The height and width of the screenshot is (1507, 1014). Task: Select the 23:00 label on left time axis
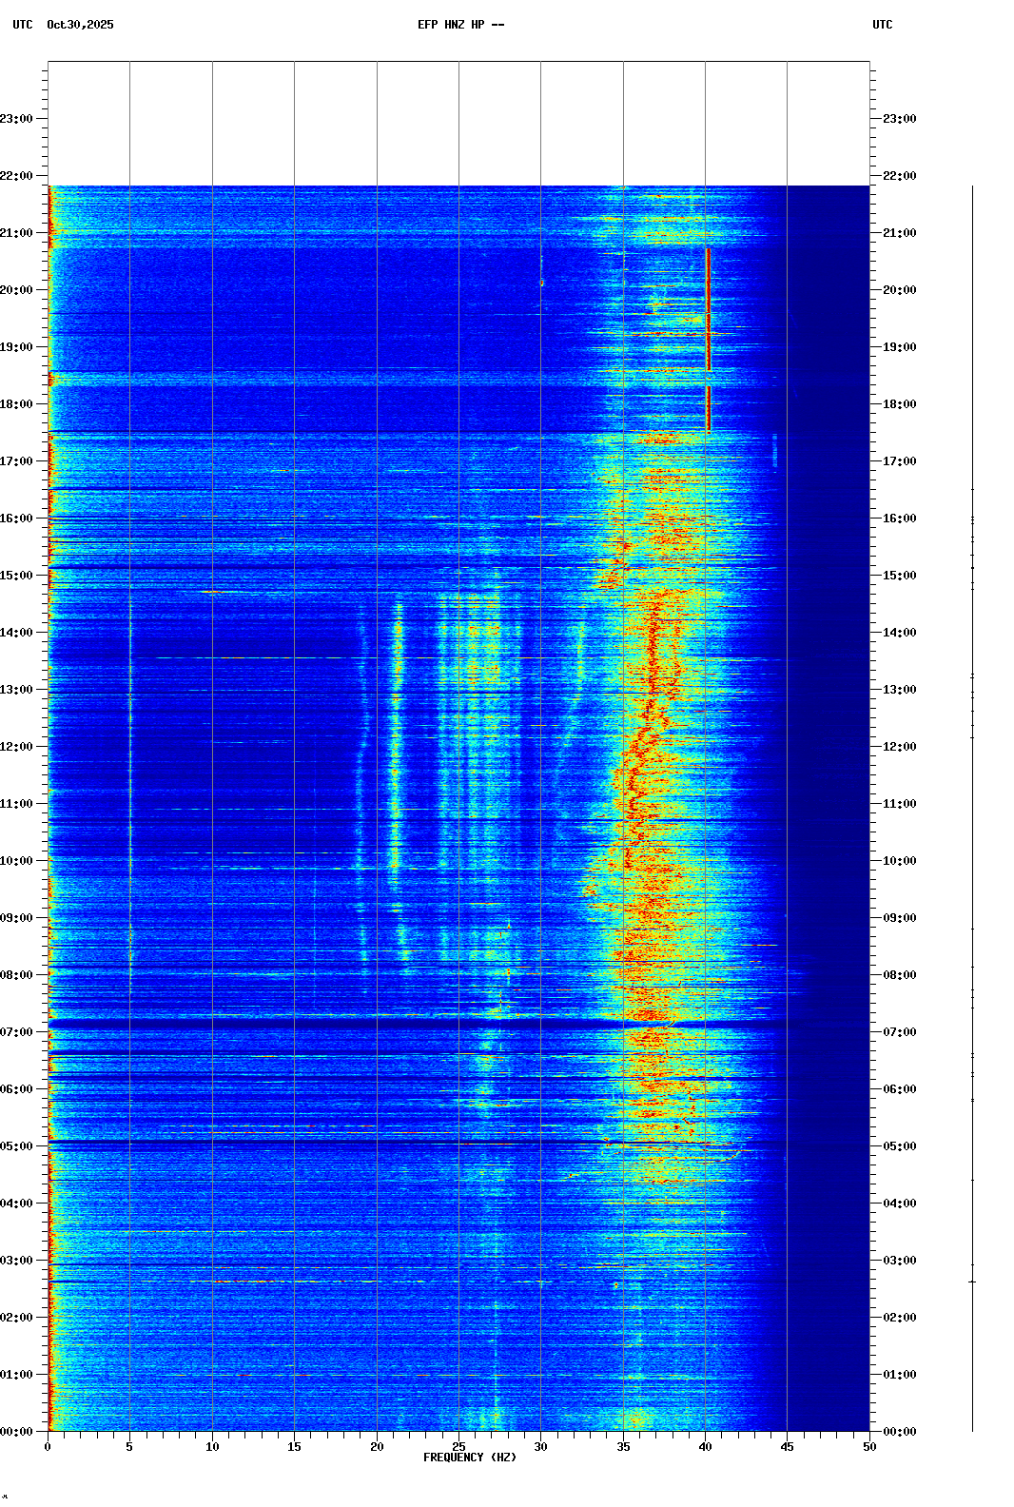16,119
